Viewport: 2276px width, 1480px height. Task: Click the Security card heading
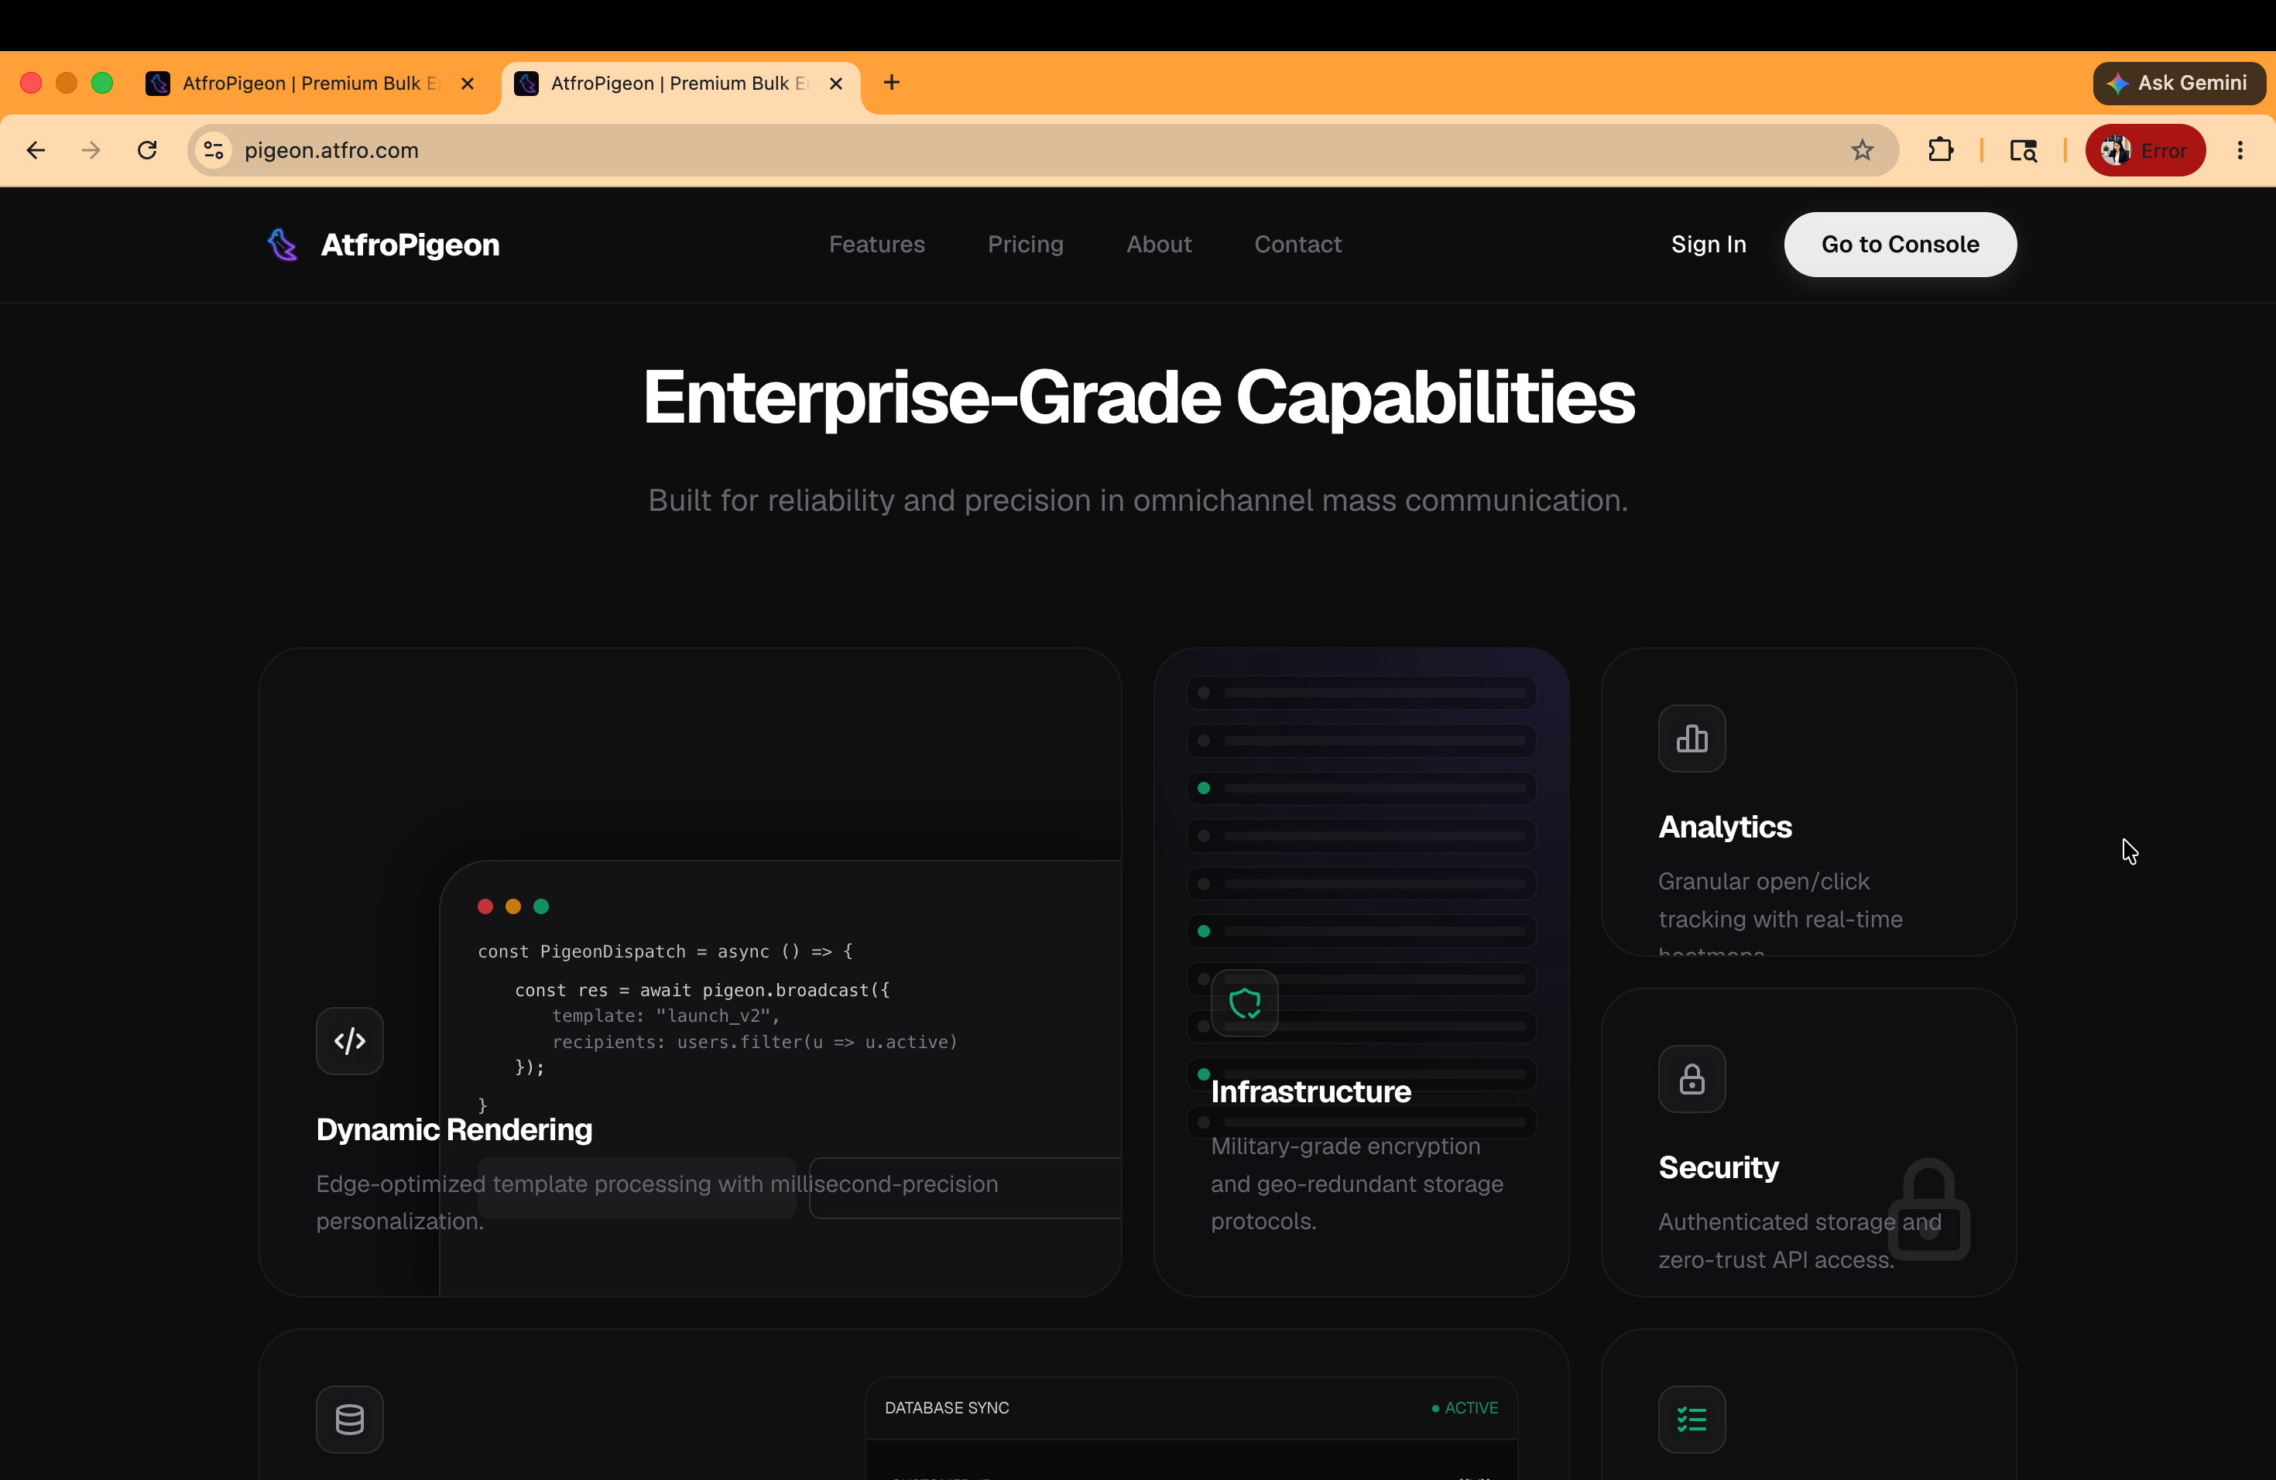tap(1719, 1167)
